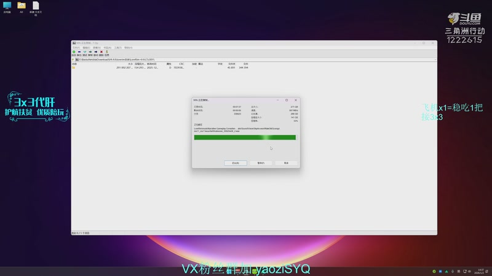The height and width of the screenshot is (276, 492).
Task: Click the checkmark Test toolbar icon
Action: click(85, 52)
